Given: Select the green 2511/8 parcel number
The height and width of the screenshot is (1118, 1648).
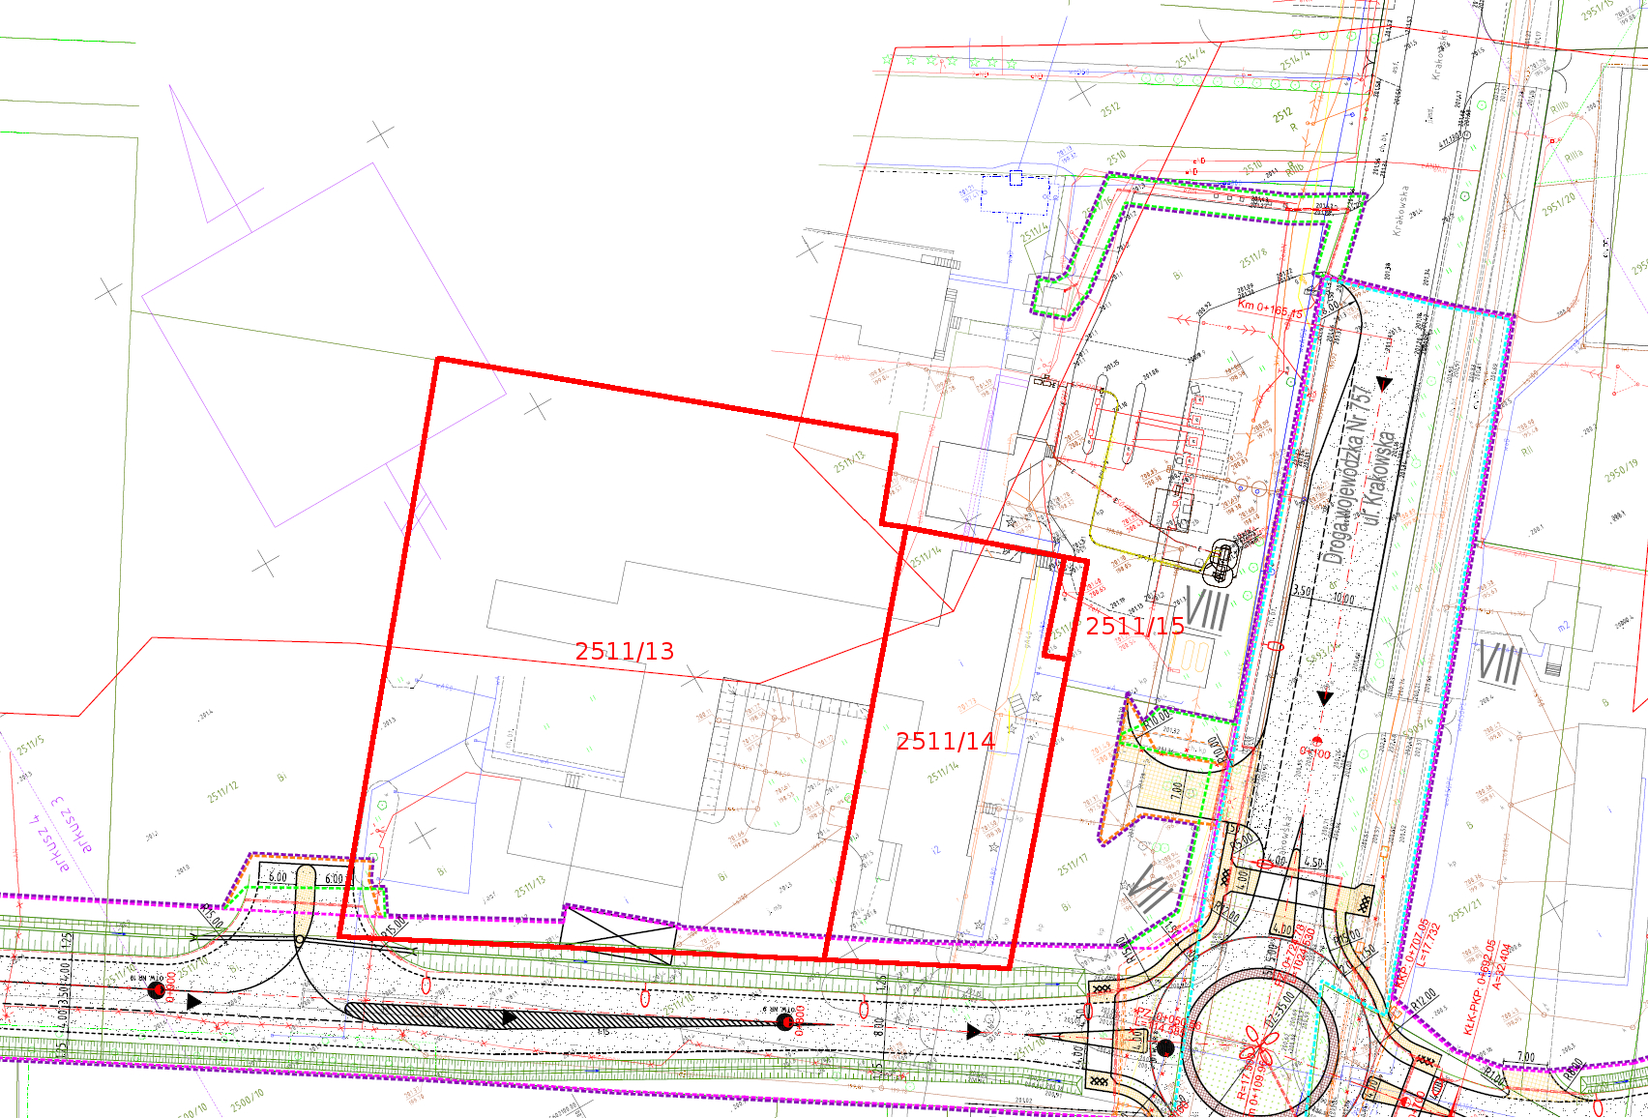Looking at the screenshot, I should pyautogui.click(x=1253, y=257).
